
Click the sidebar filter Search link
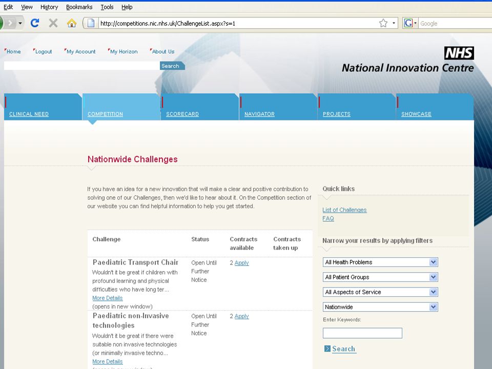coord(344,349)
